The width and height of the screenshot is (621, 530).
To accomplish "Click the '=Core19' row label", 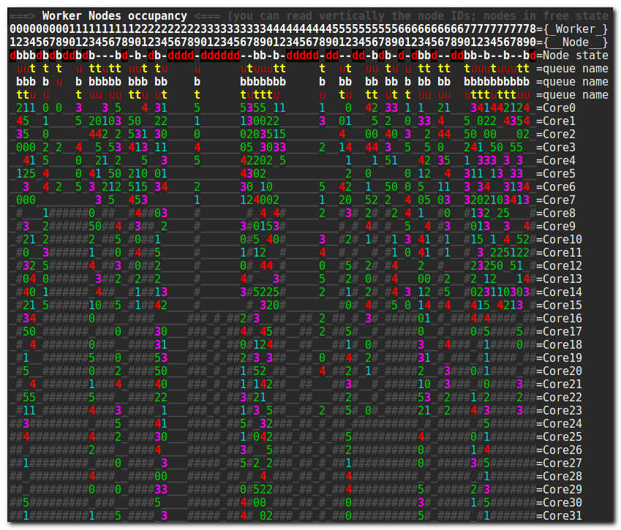I will click(560, 357).
